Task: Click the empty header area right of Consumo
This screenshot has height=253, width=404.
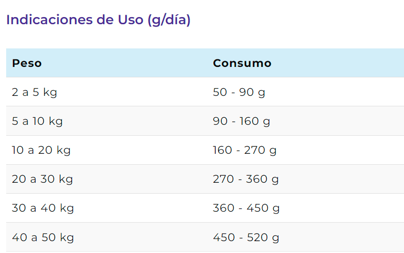Action: pyautogui.click(x=338, y=63)
